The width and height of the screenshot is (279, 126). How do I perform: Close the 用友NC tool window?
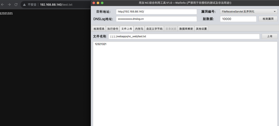pos(94,3)
